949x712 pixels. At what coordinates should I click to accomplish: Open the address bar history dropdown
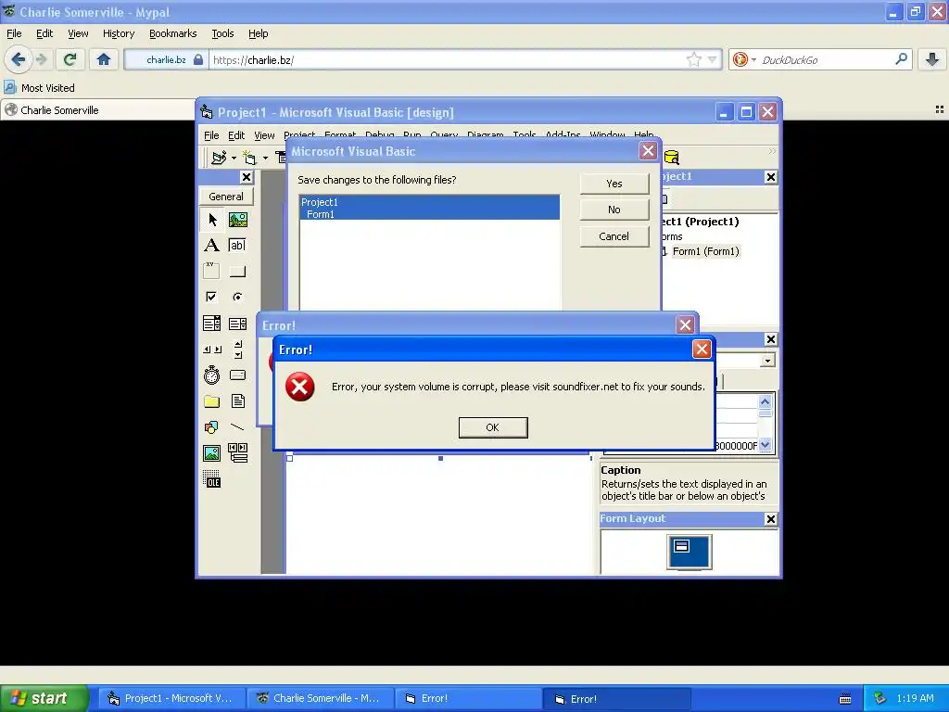click(712, 59)
